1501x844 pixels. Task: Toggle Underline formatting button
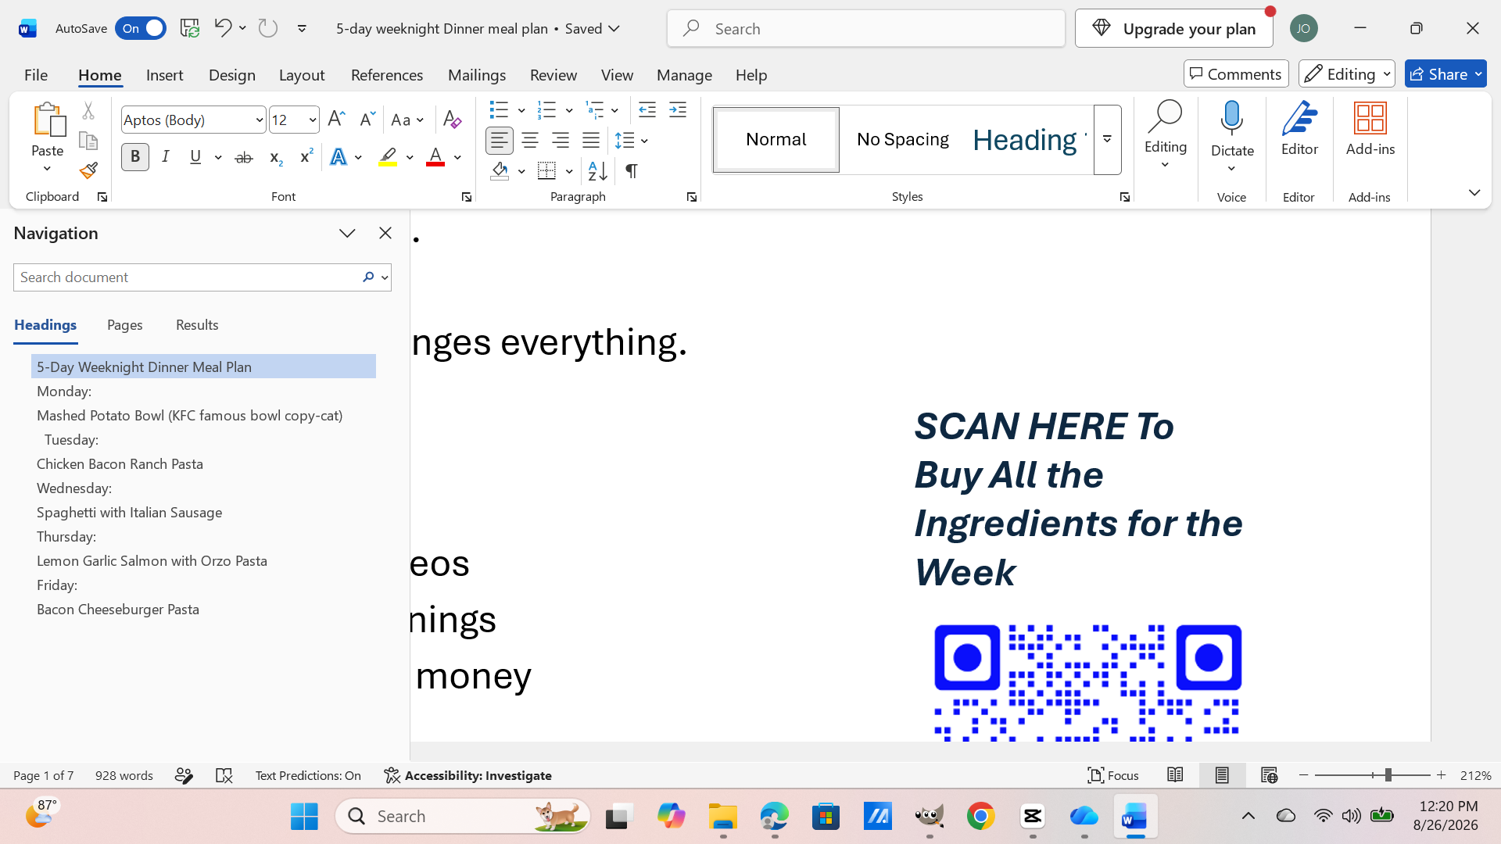point(195,157)
